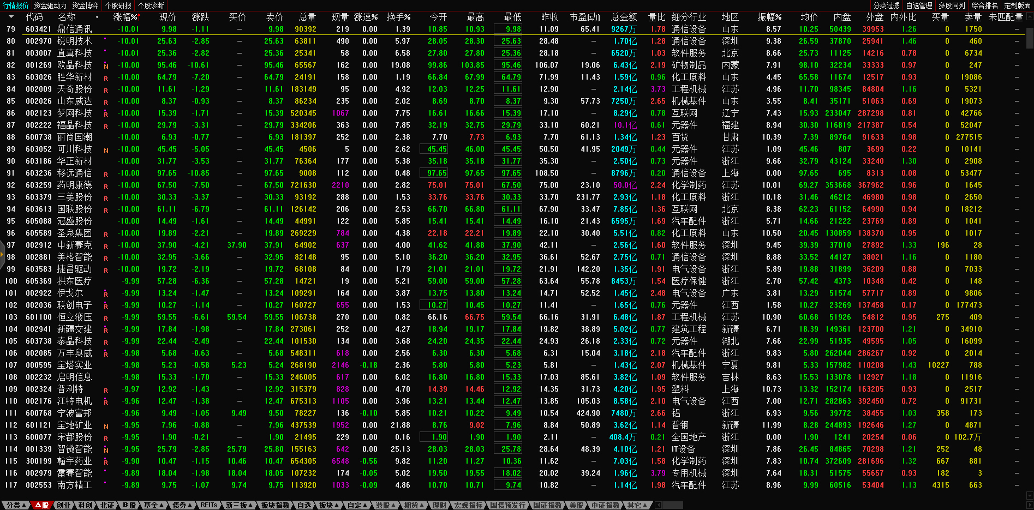Open the dropdown arrow left of 代码 header
1034x510 pixels.
[11, 17]
